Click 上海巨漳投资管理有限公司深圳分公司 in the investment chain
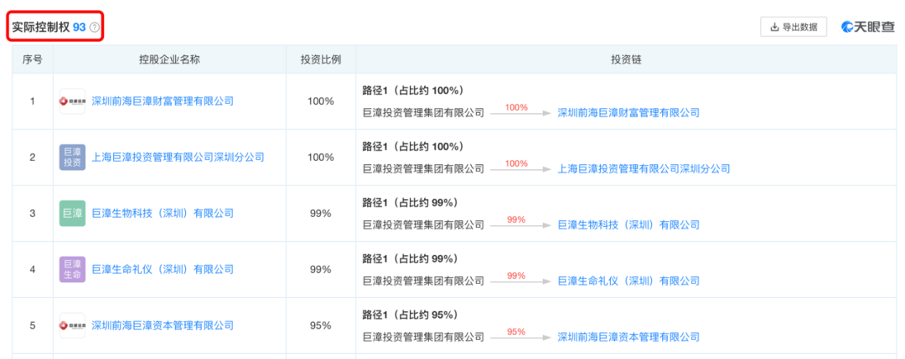 tap(644, 168)
